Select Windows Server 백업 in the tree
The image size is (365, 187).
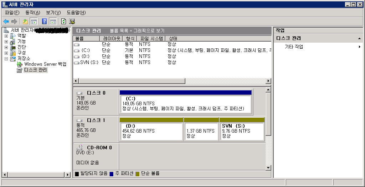tap(45, 64)
